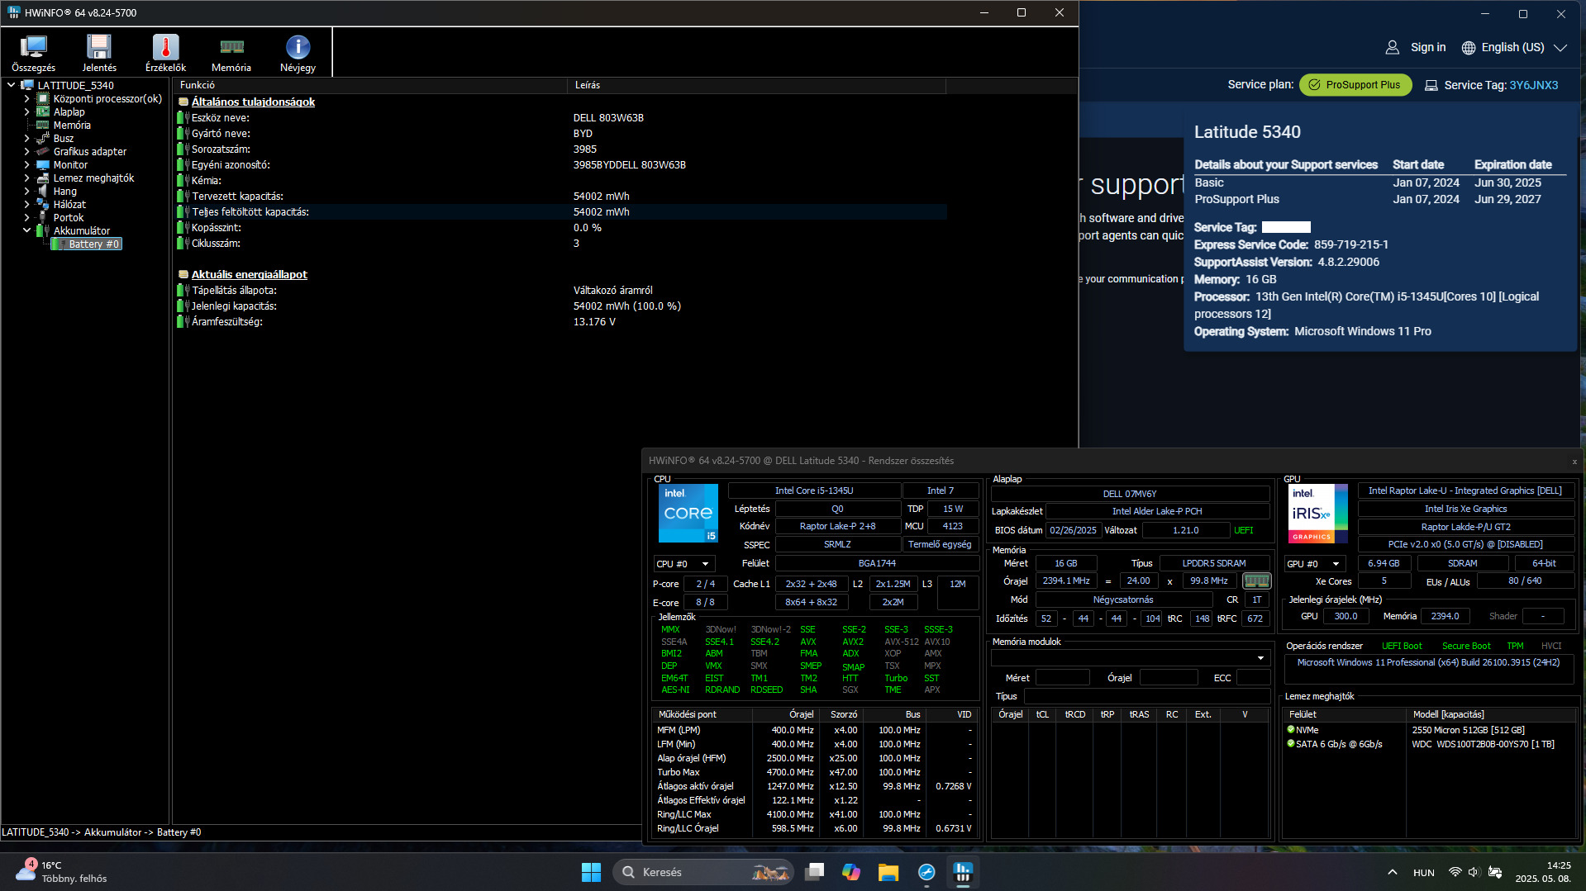The image size is (1586, 891).
Task: Click the memory chip button beside 99.8 MHz
Action: pyautogui.click(x=1256, y=581)
